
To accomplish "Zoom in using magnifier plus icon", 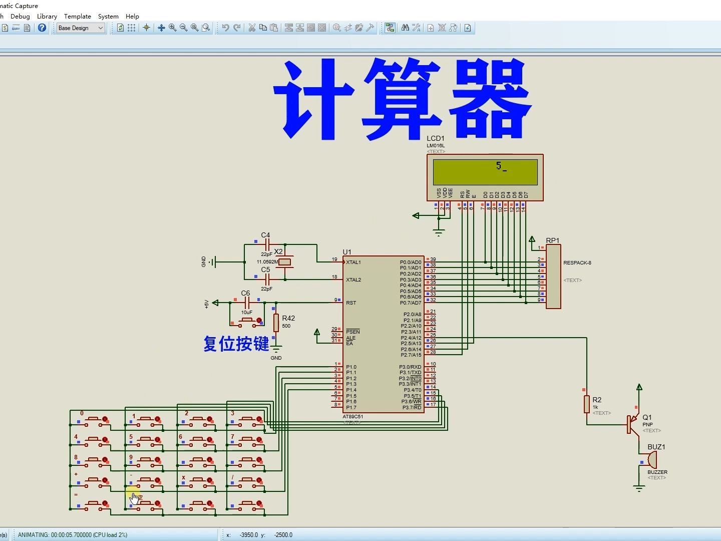I will (x=172, y=28).
